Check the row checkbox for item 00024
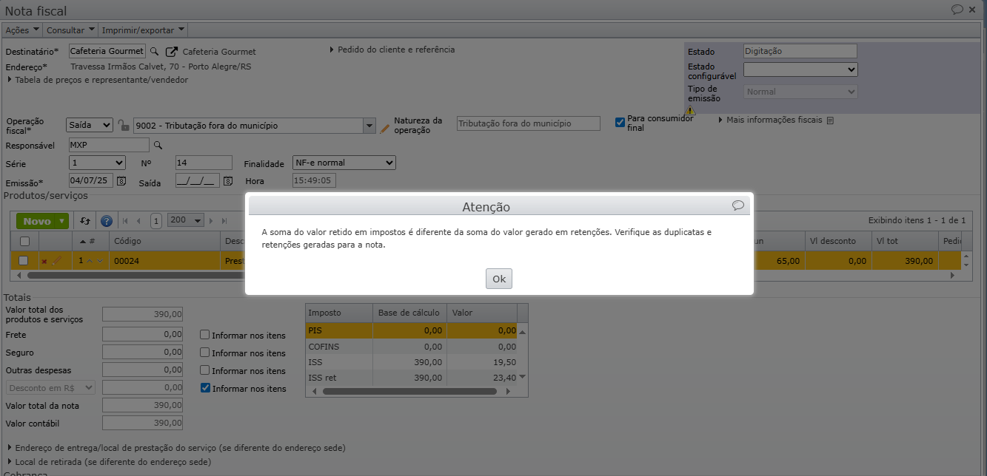This screenshot has width=987, height=476. tap(24, 260)
